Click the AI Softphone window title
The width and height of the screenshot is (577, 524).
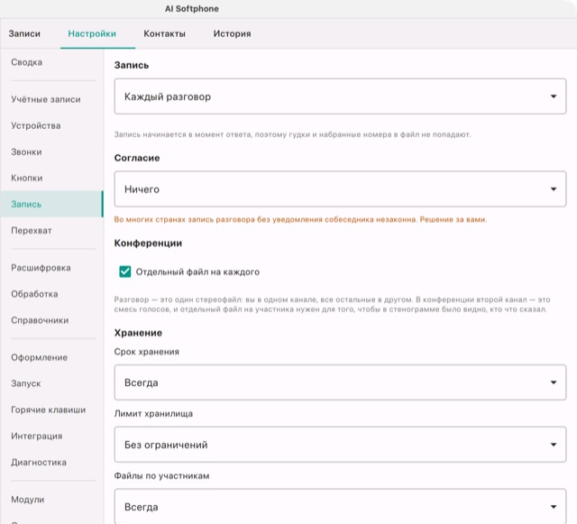point(192,9)
